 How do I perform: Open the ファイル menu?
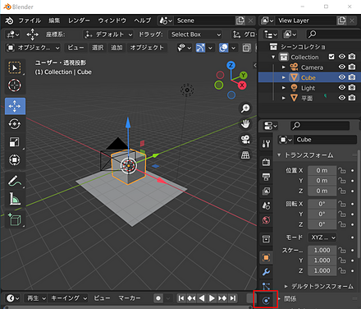(30, 21)
